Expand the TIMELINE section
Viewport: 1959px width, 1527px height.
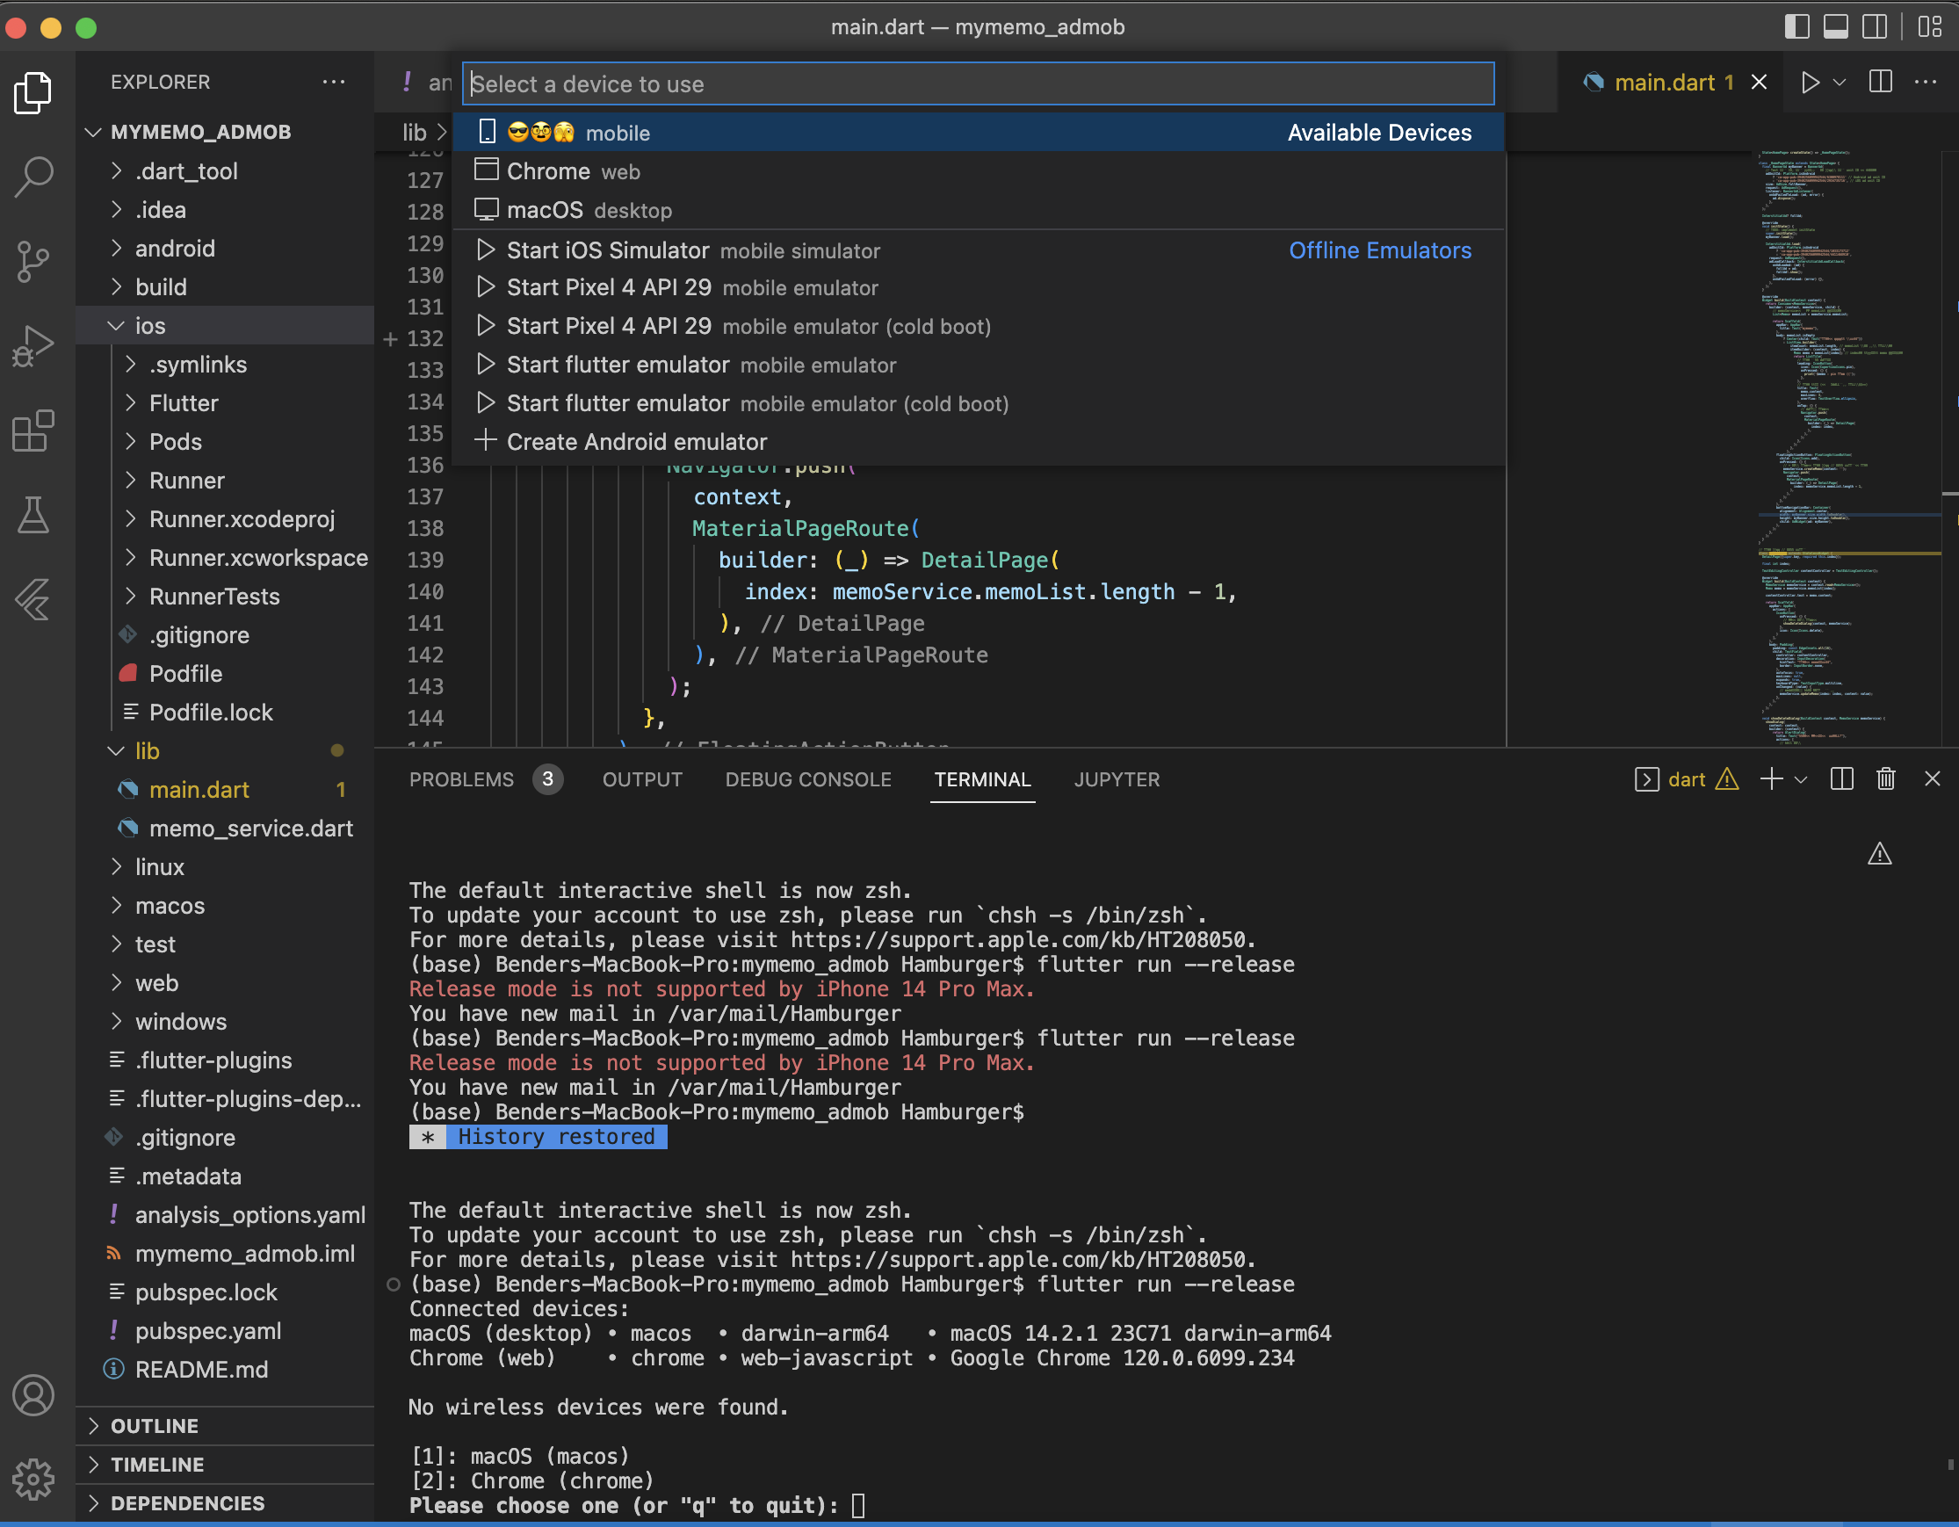(x=224, y=1465)
